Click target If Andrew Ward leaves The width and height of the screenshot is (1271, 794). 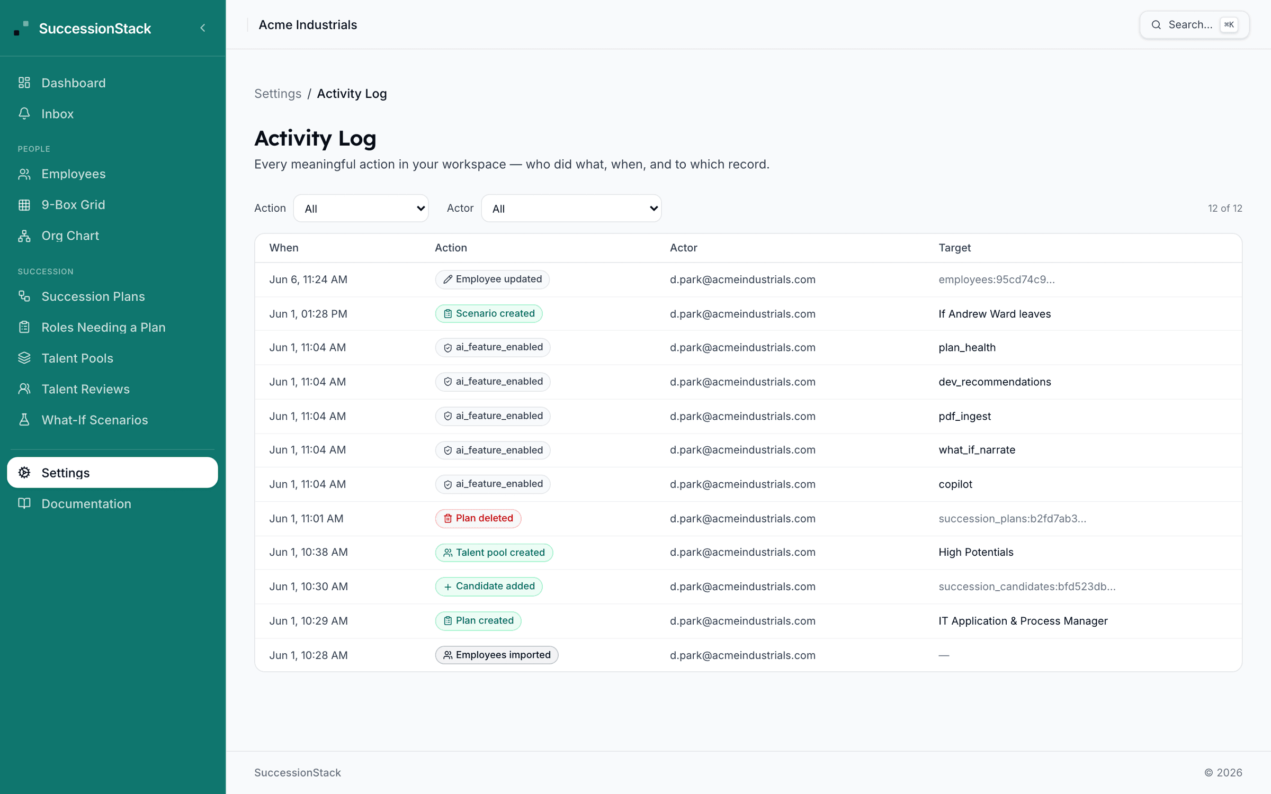(x=995, y=314)
